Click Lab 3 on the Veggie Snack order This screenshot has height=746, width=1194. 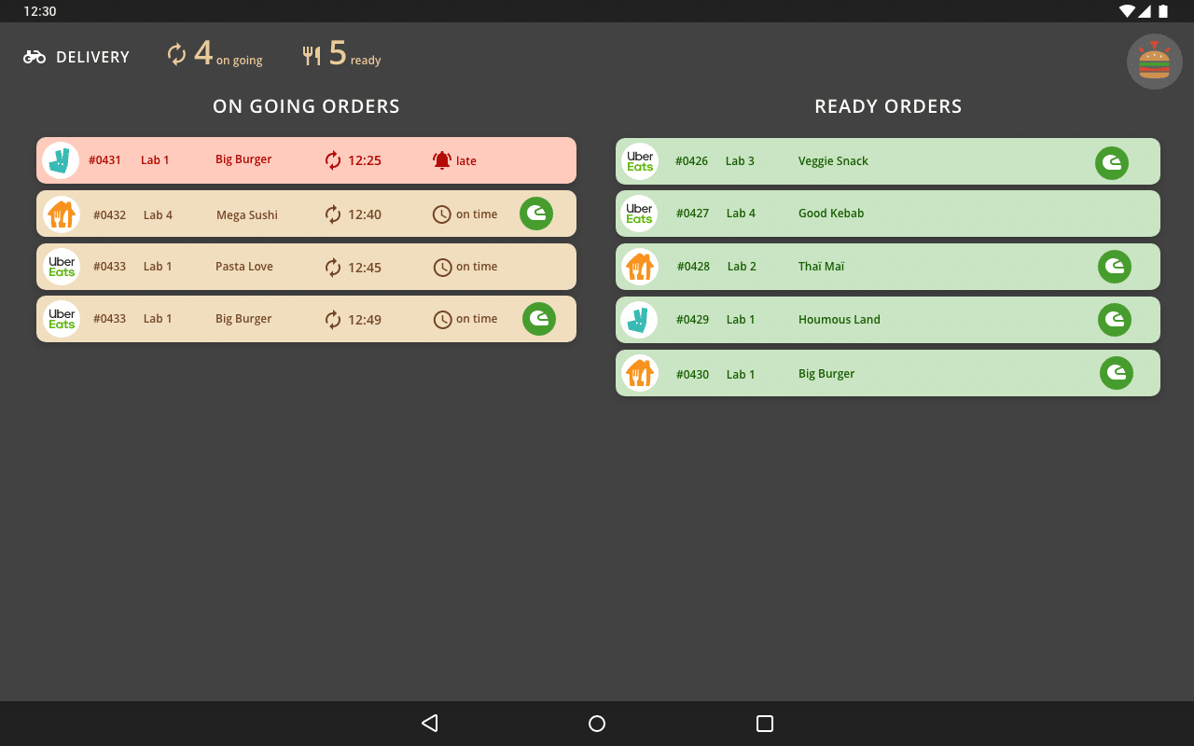point(741,161)
